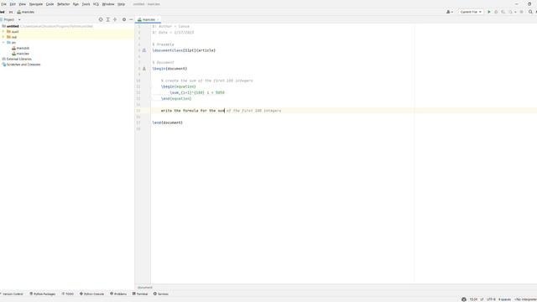Select the main.tex editor tab

pos(149,20)
